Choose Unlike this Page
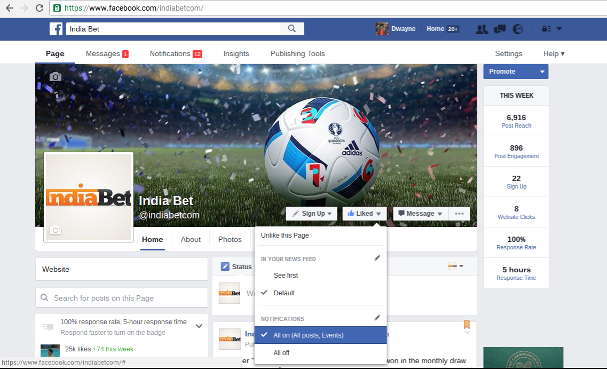This screenshot has height=369, width=607. coord(285,235)
